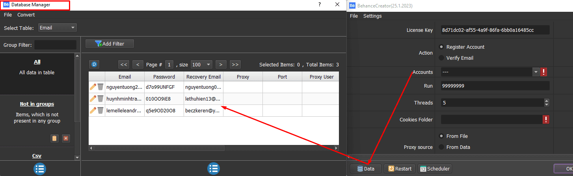
Task: Click the red delete icon under Not in groups
Action: coord(66,138)
